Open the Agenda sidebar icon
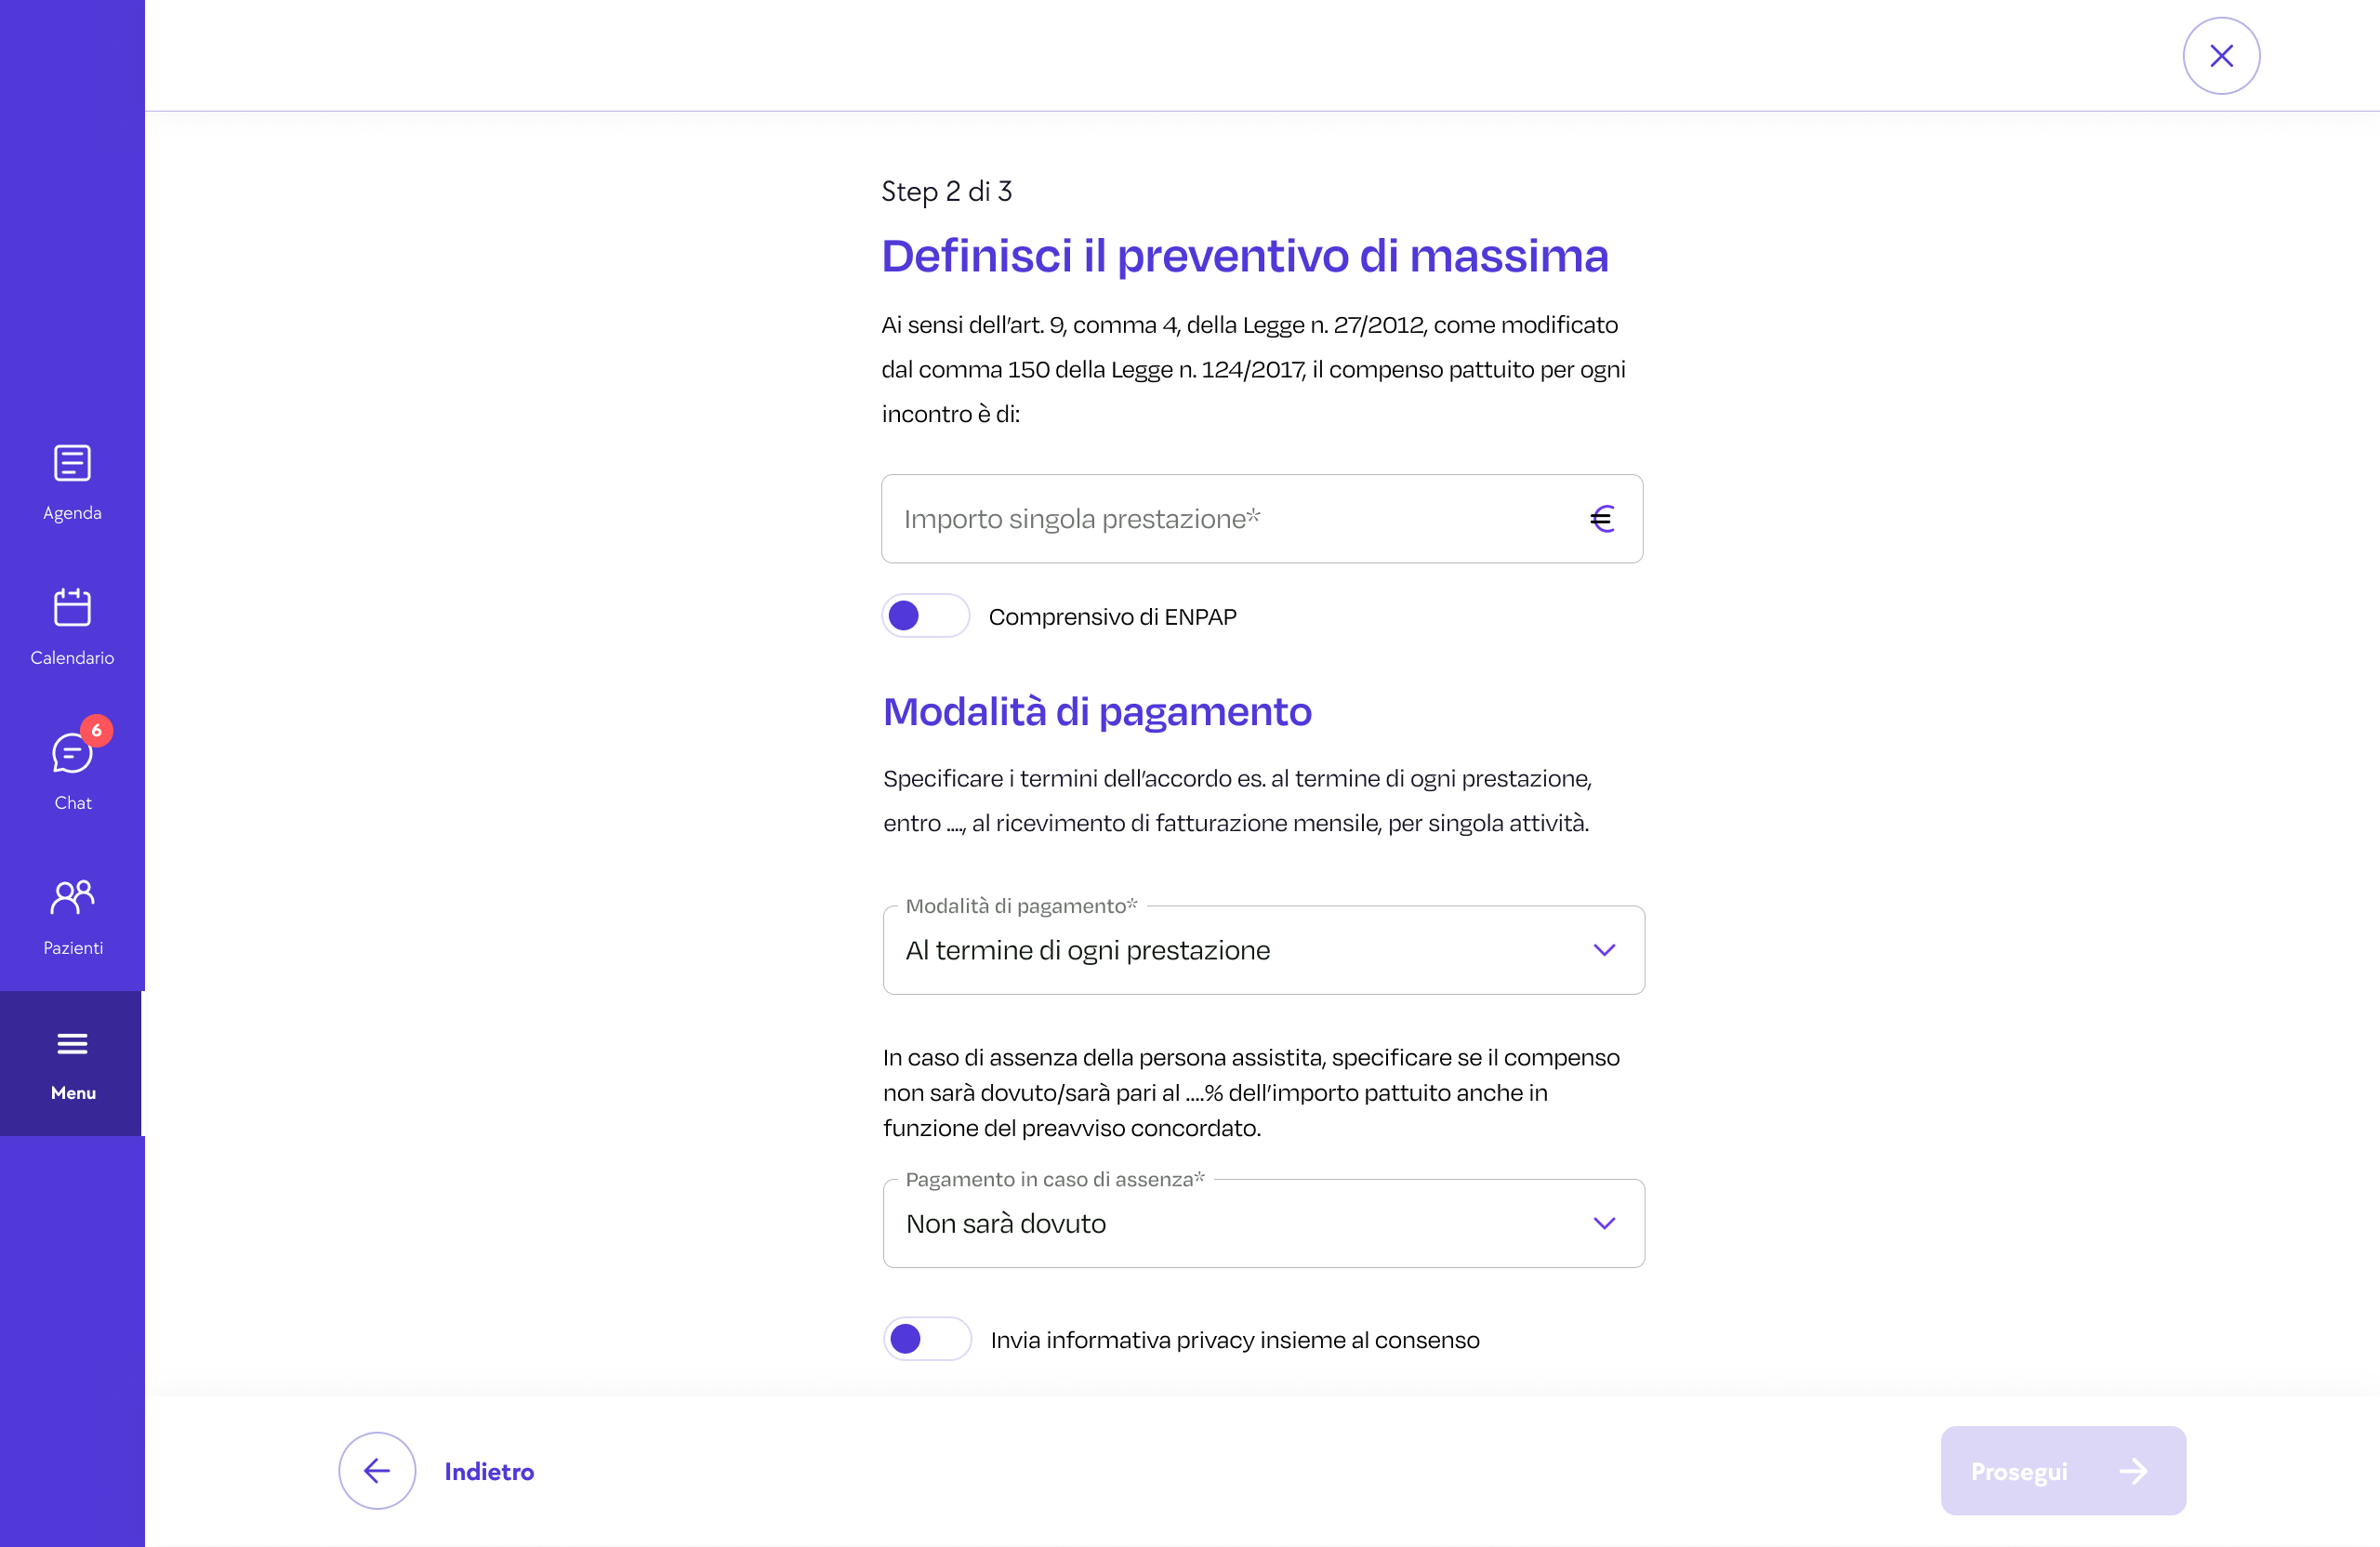2380x1547 pixels. [x=72, y=463]
